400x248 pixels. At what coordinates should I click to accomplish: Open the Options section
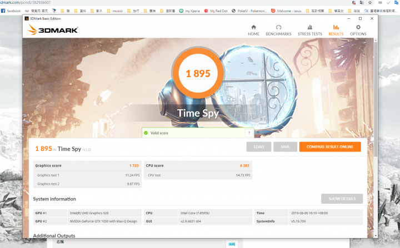pos(358,31)
